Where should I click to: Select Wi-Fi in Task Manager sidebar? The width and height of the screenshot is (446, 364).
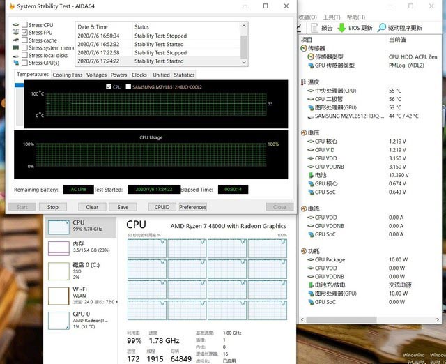pos(81,296)
